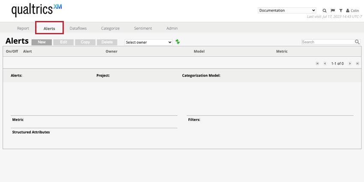This screenshot has width=364, height=182.
Task: Click the filter funnel icon
Action: 341,10
